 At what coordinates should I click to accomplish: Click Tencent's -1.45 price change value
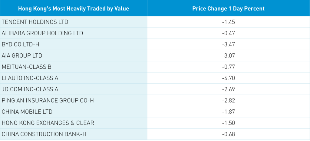pyautogui.click(x=228, y=22)
